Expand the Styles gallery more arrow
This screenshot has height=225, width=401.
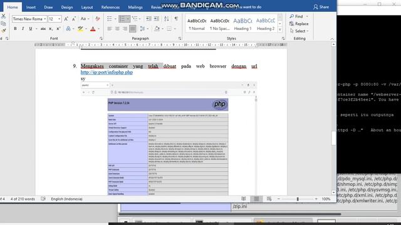pyautogui.click(x=280, y=30)
